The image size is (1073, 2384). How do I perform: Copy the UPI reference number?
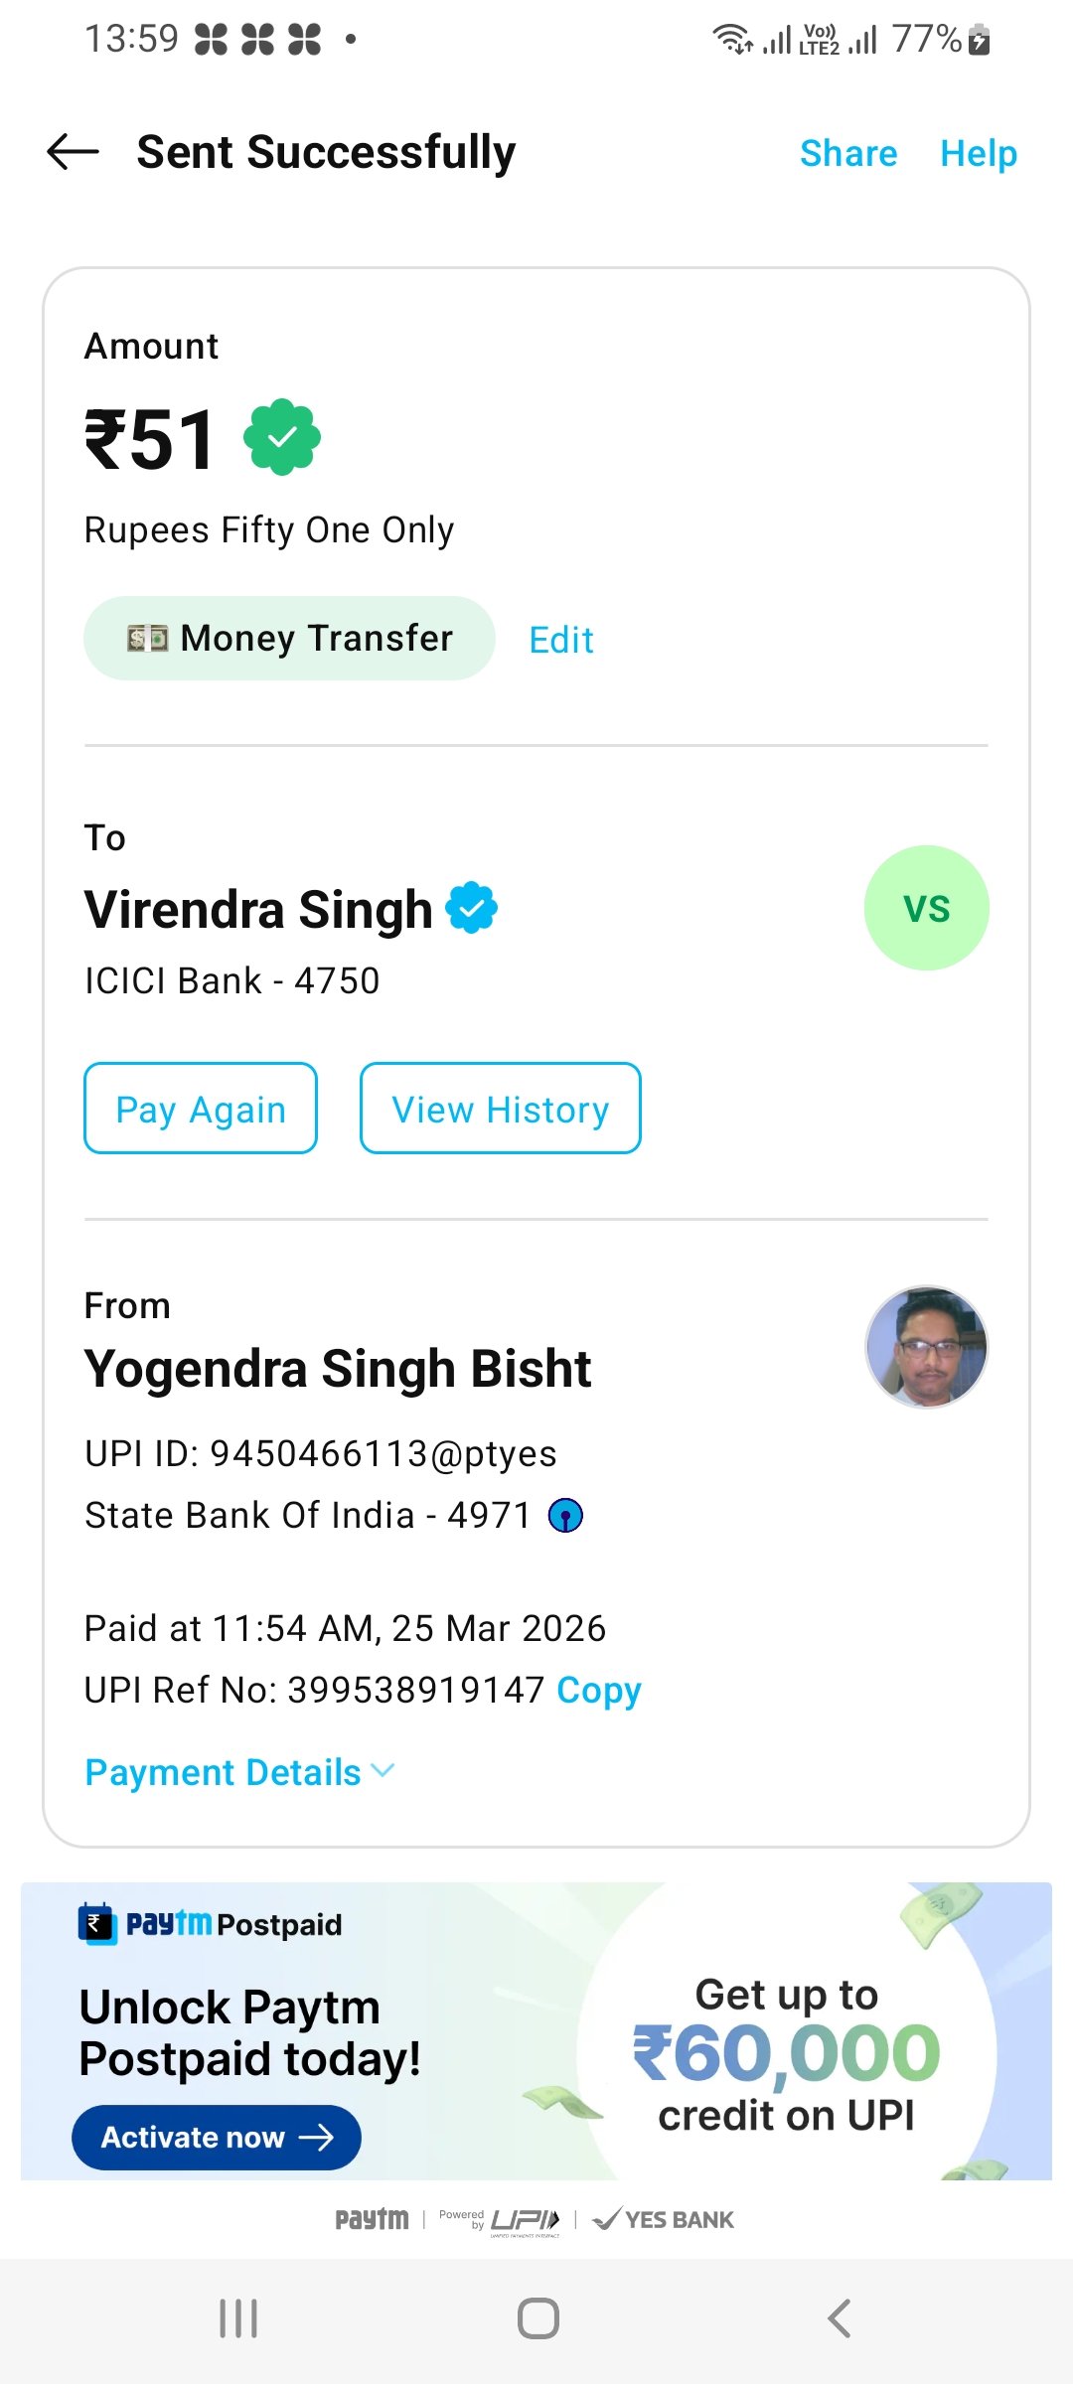599,1690
